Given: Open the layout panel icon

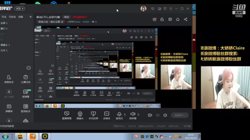Looking at the screenshot, I should tap(170, 19).
